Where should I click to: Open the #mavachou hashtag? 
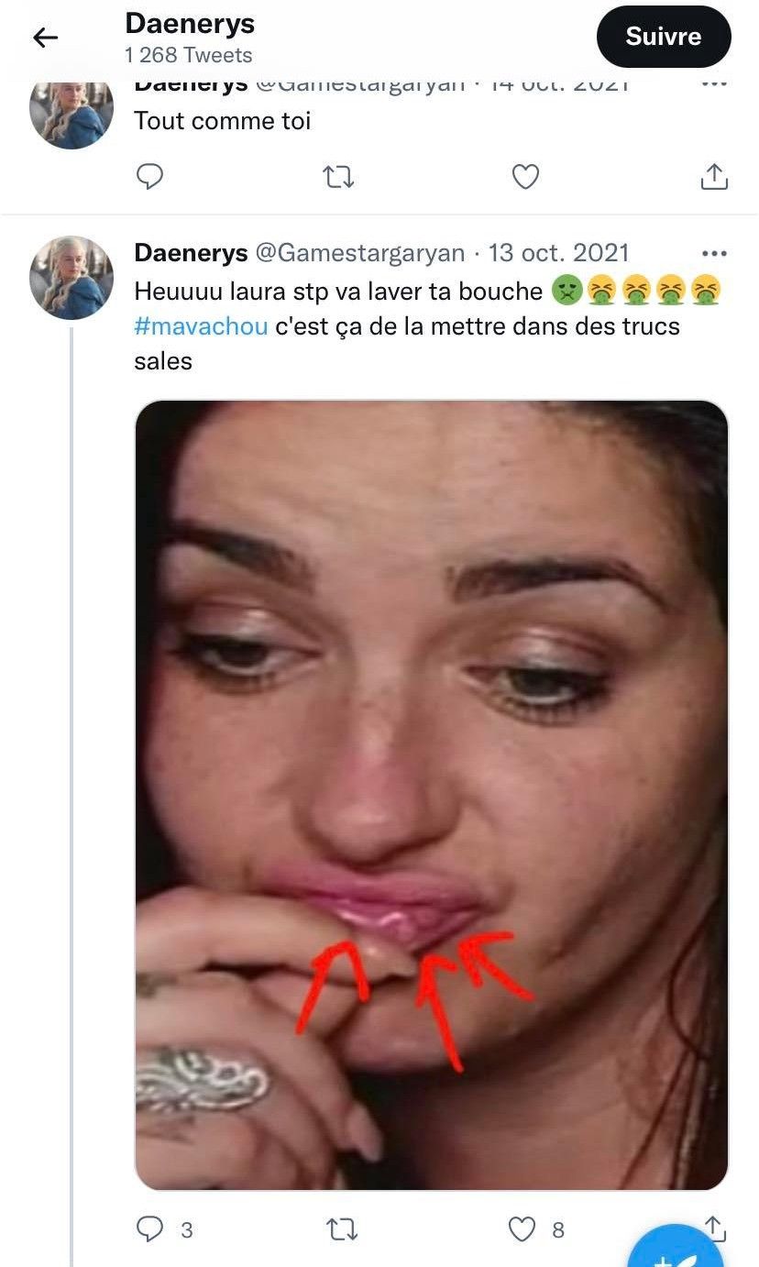tap(201, 326)
